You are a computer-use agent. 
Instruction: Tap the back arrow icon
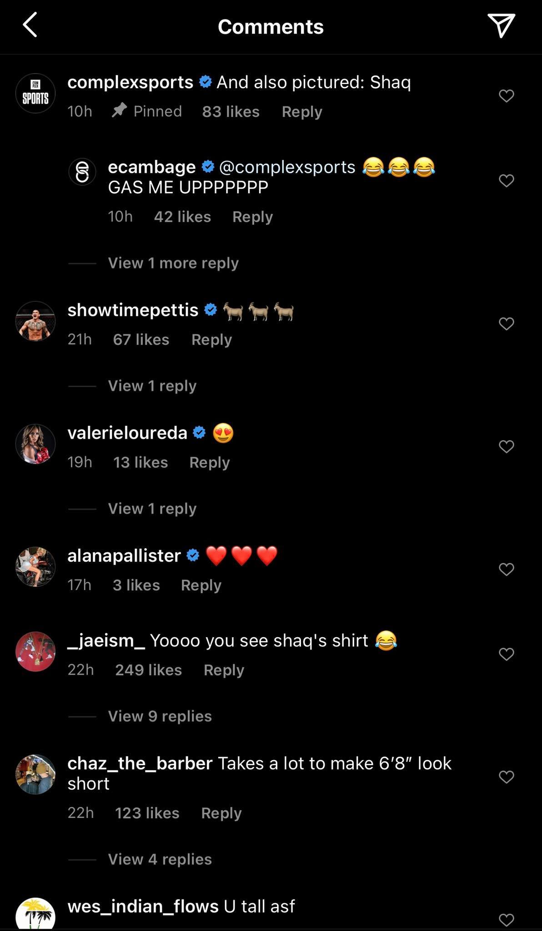coord(30,25)
